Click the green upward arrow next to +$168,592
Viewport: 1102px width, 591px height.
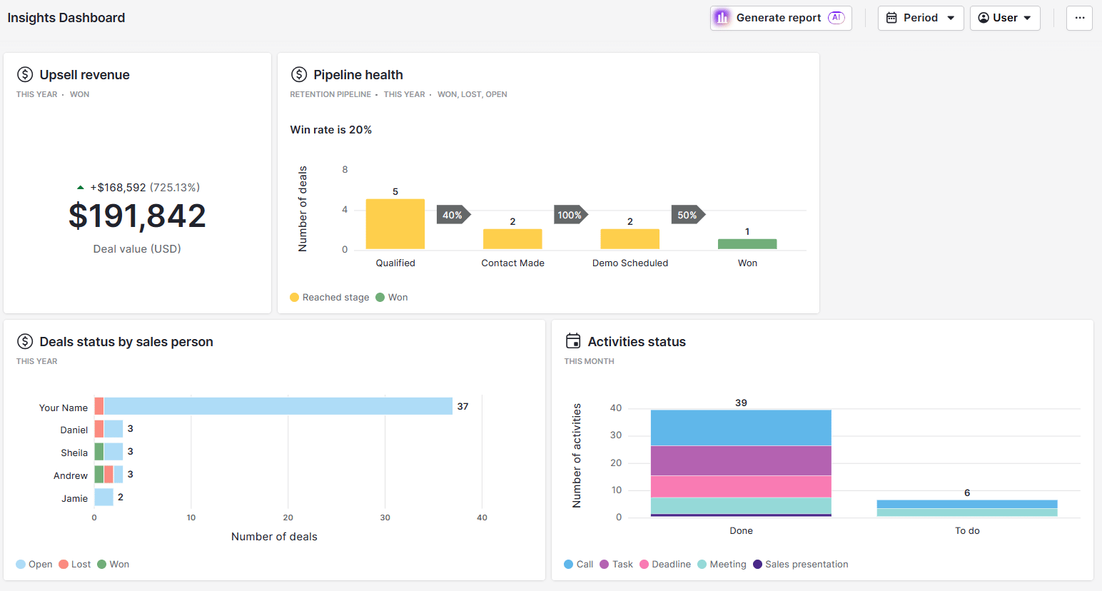[x=81, y=186]
